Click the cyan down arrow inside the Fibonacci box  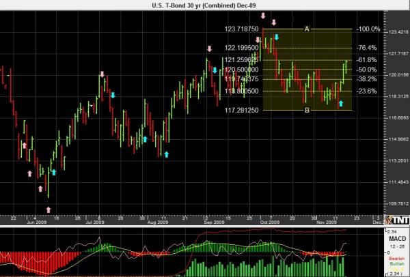(x=277, y=37)
